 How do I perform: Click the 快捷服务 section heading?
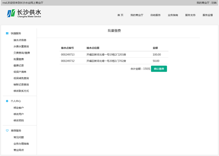[16, 33]
